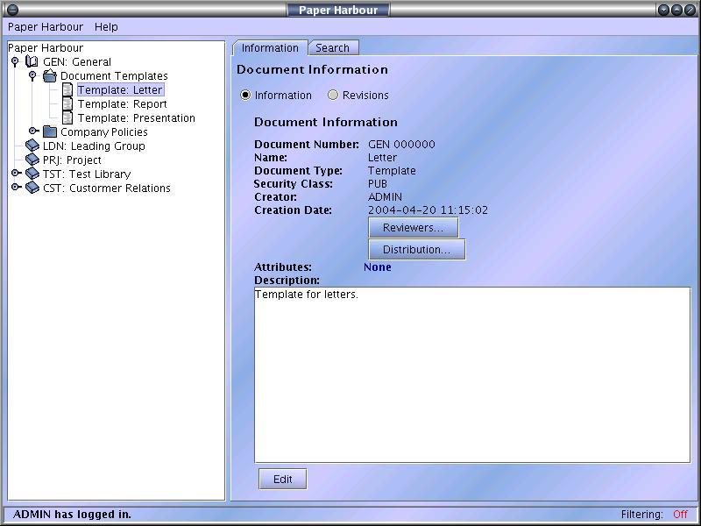Click the ADMIN has logged in status message
This screenshot has width=701, height=526.
pyautogui.click(x=73, y=515)
